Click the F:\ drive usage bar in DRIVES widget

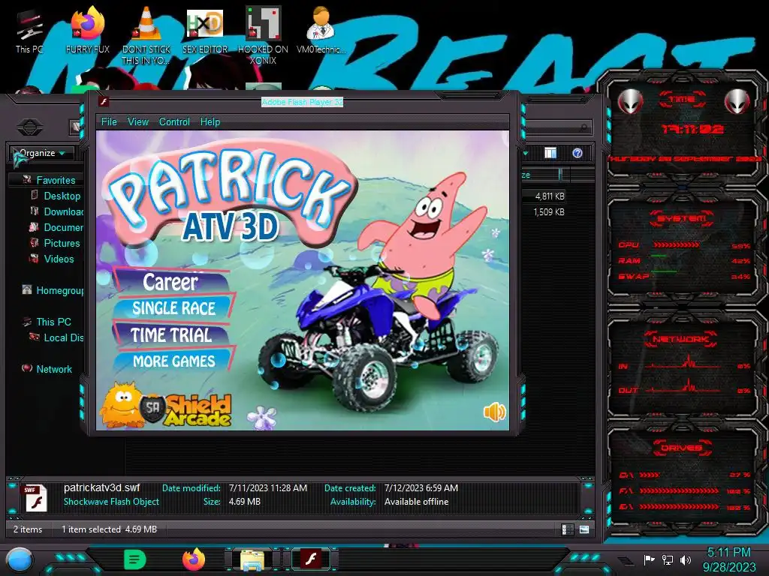(679, 490)
